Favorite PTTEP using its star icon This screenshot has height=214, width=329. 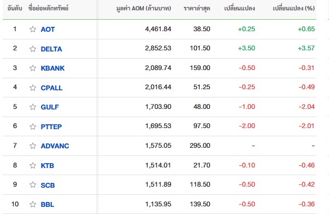[33, 126]
